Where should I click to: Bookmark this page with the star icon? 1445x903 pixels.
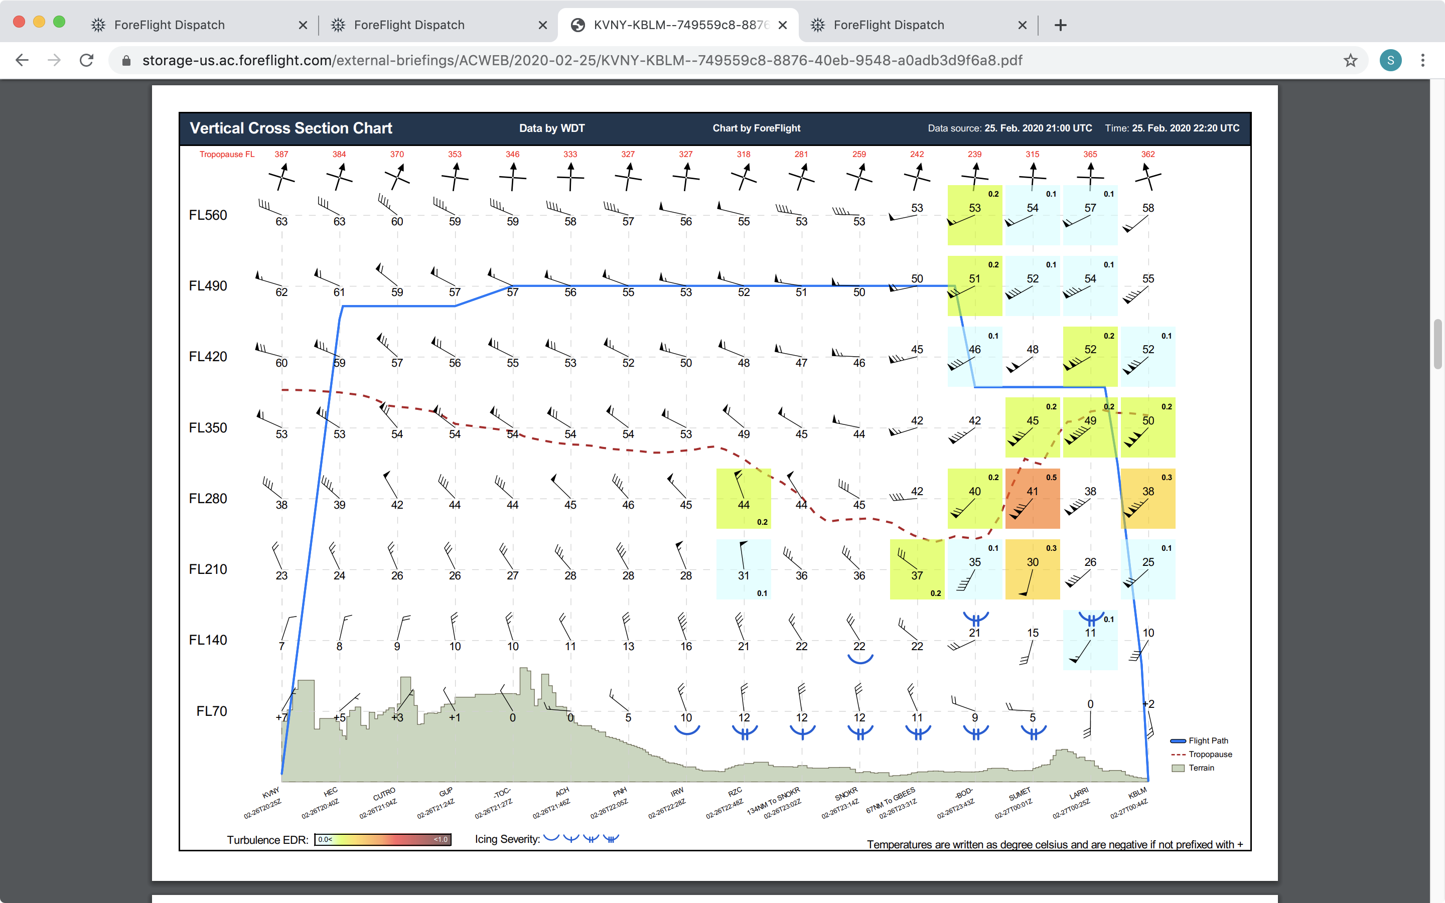(x=1350, y=60)
